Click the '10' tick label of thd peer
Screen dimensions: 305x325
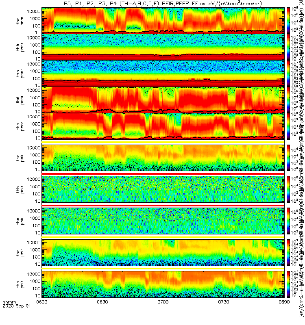(38, 112)
